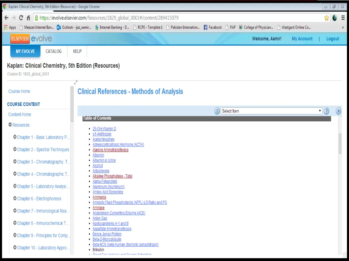This screenshot has height=261, width=349.
Task: Click the Logout link
Action: point(333,39)
